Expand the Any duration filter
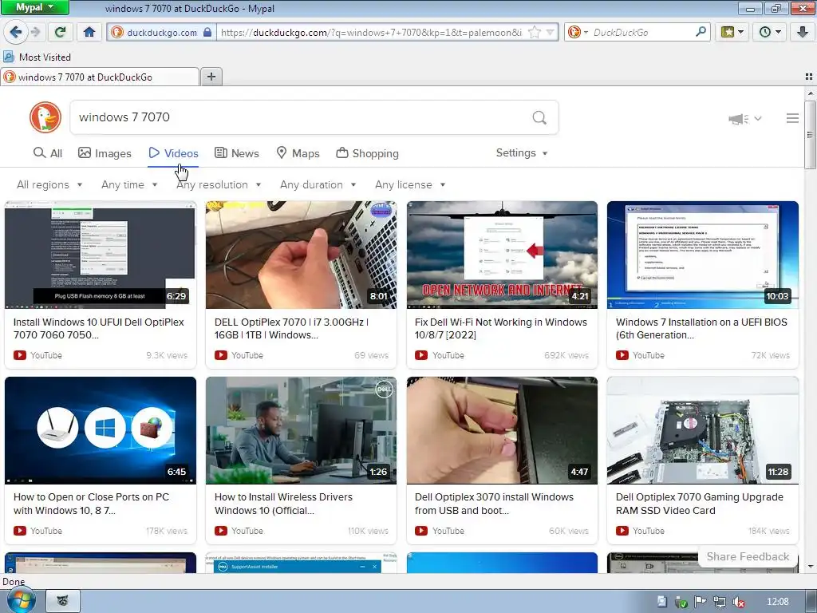 coord(318,184)
